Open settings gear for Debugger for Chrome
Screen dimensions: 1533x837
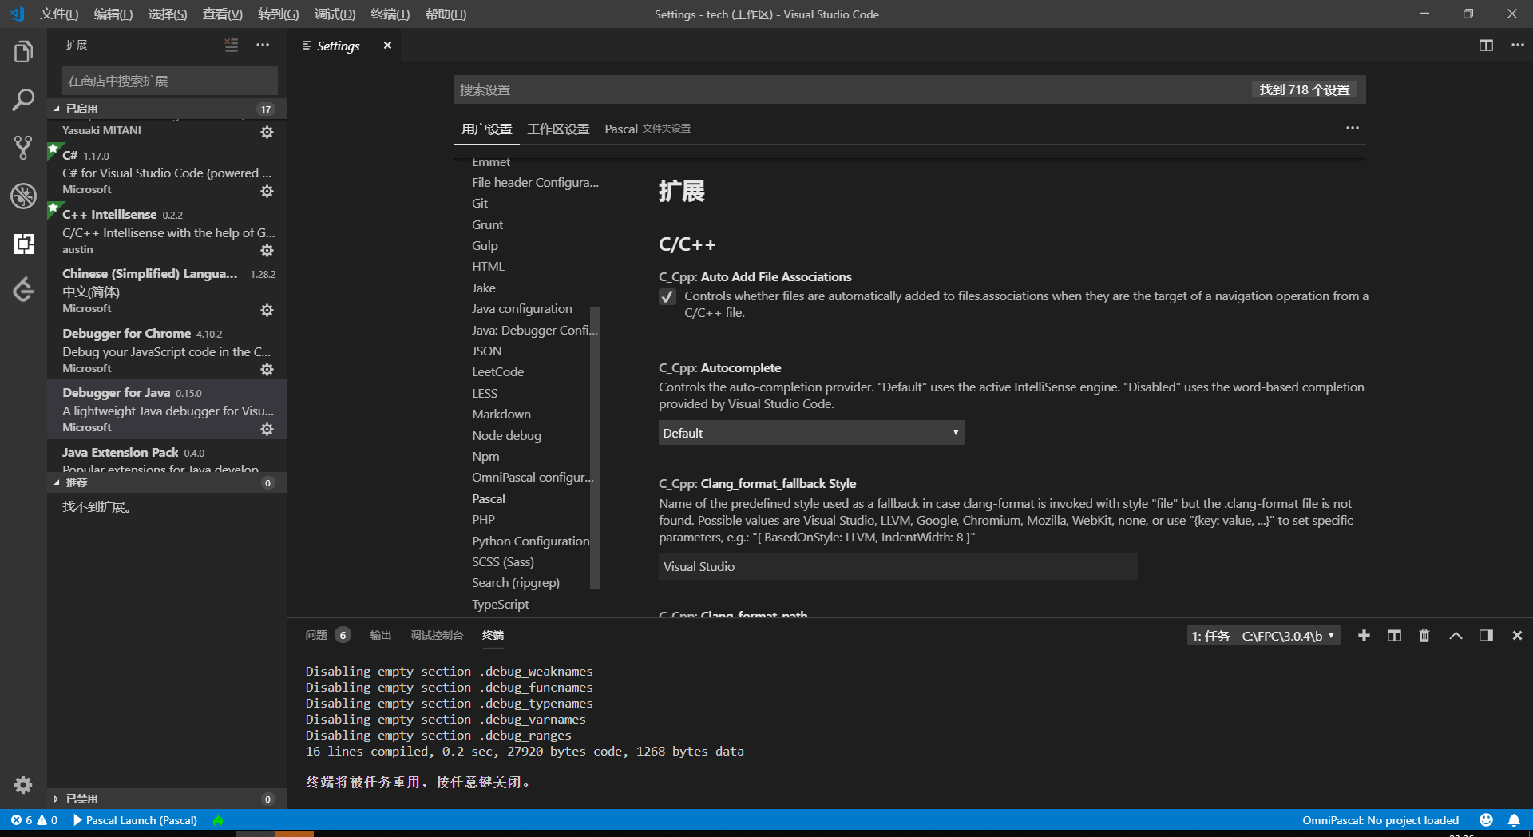(x=267, y=369)
